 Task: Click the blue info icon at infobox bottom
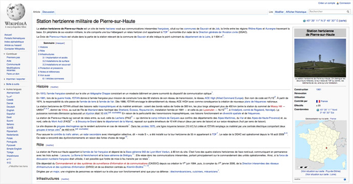(345, 179)
